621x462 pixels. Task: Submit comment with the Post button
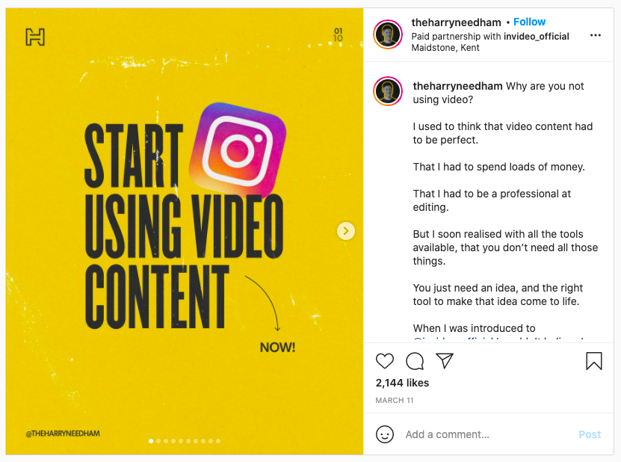[590, 434]
